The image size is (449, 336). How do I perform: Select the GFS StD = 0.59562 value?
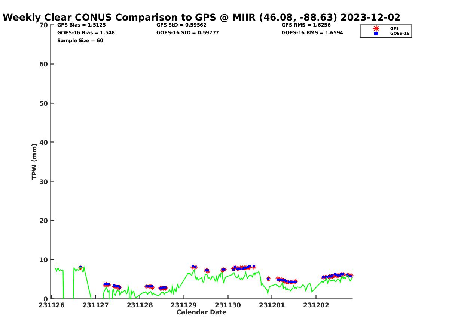click(181, 25)
